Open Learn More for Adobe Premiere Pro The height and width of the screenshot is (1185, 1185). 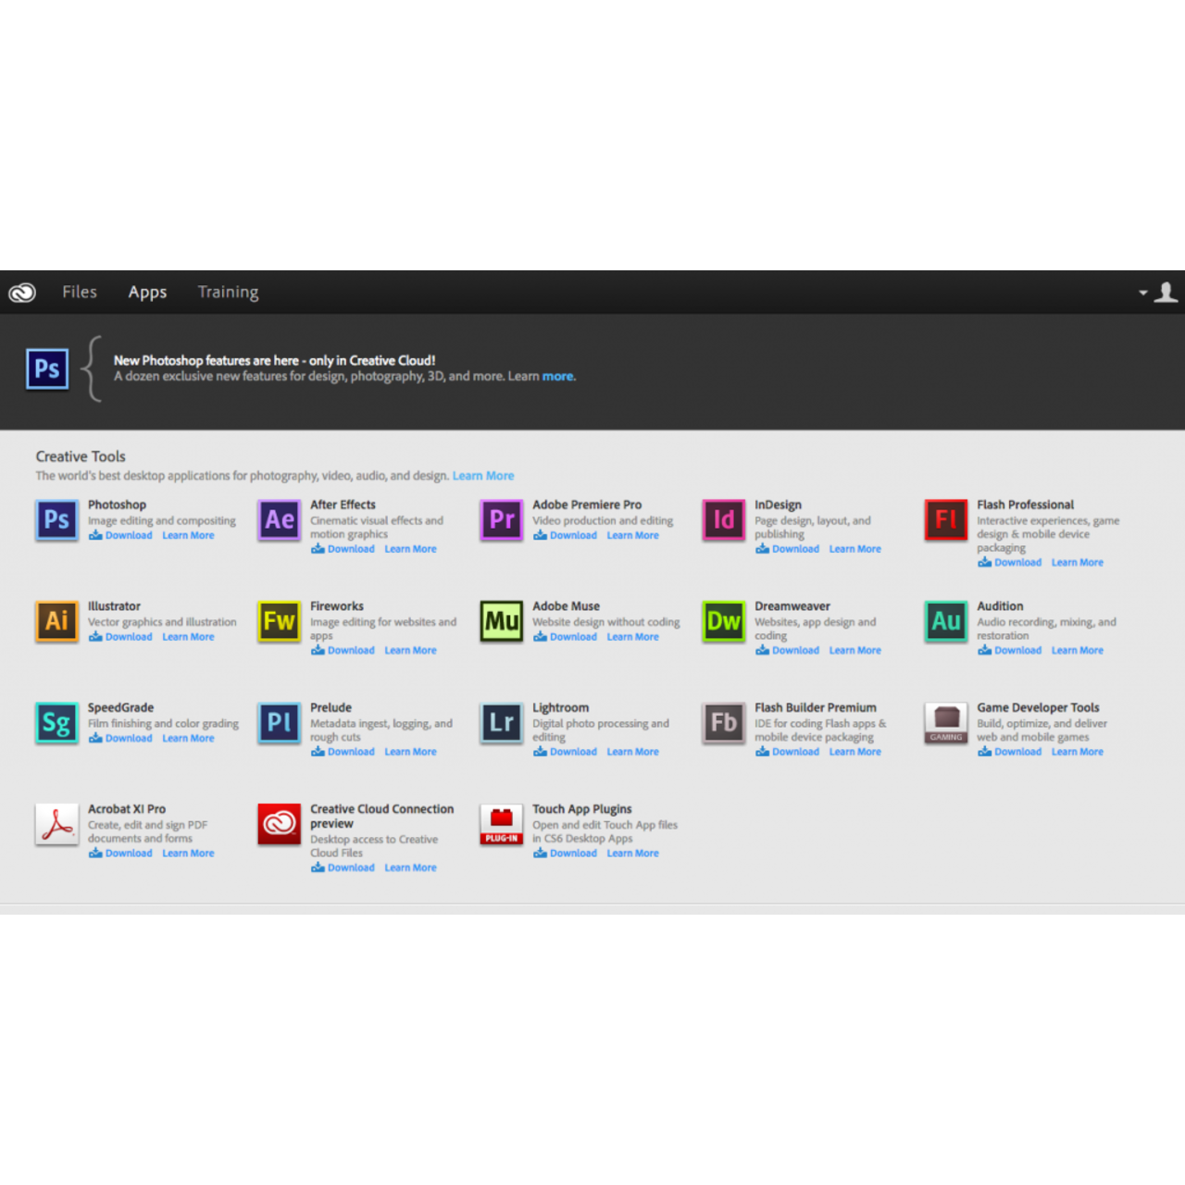[x=632, y=535]
